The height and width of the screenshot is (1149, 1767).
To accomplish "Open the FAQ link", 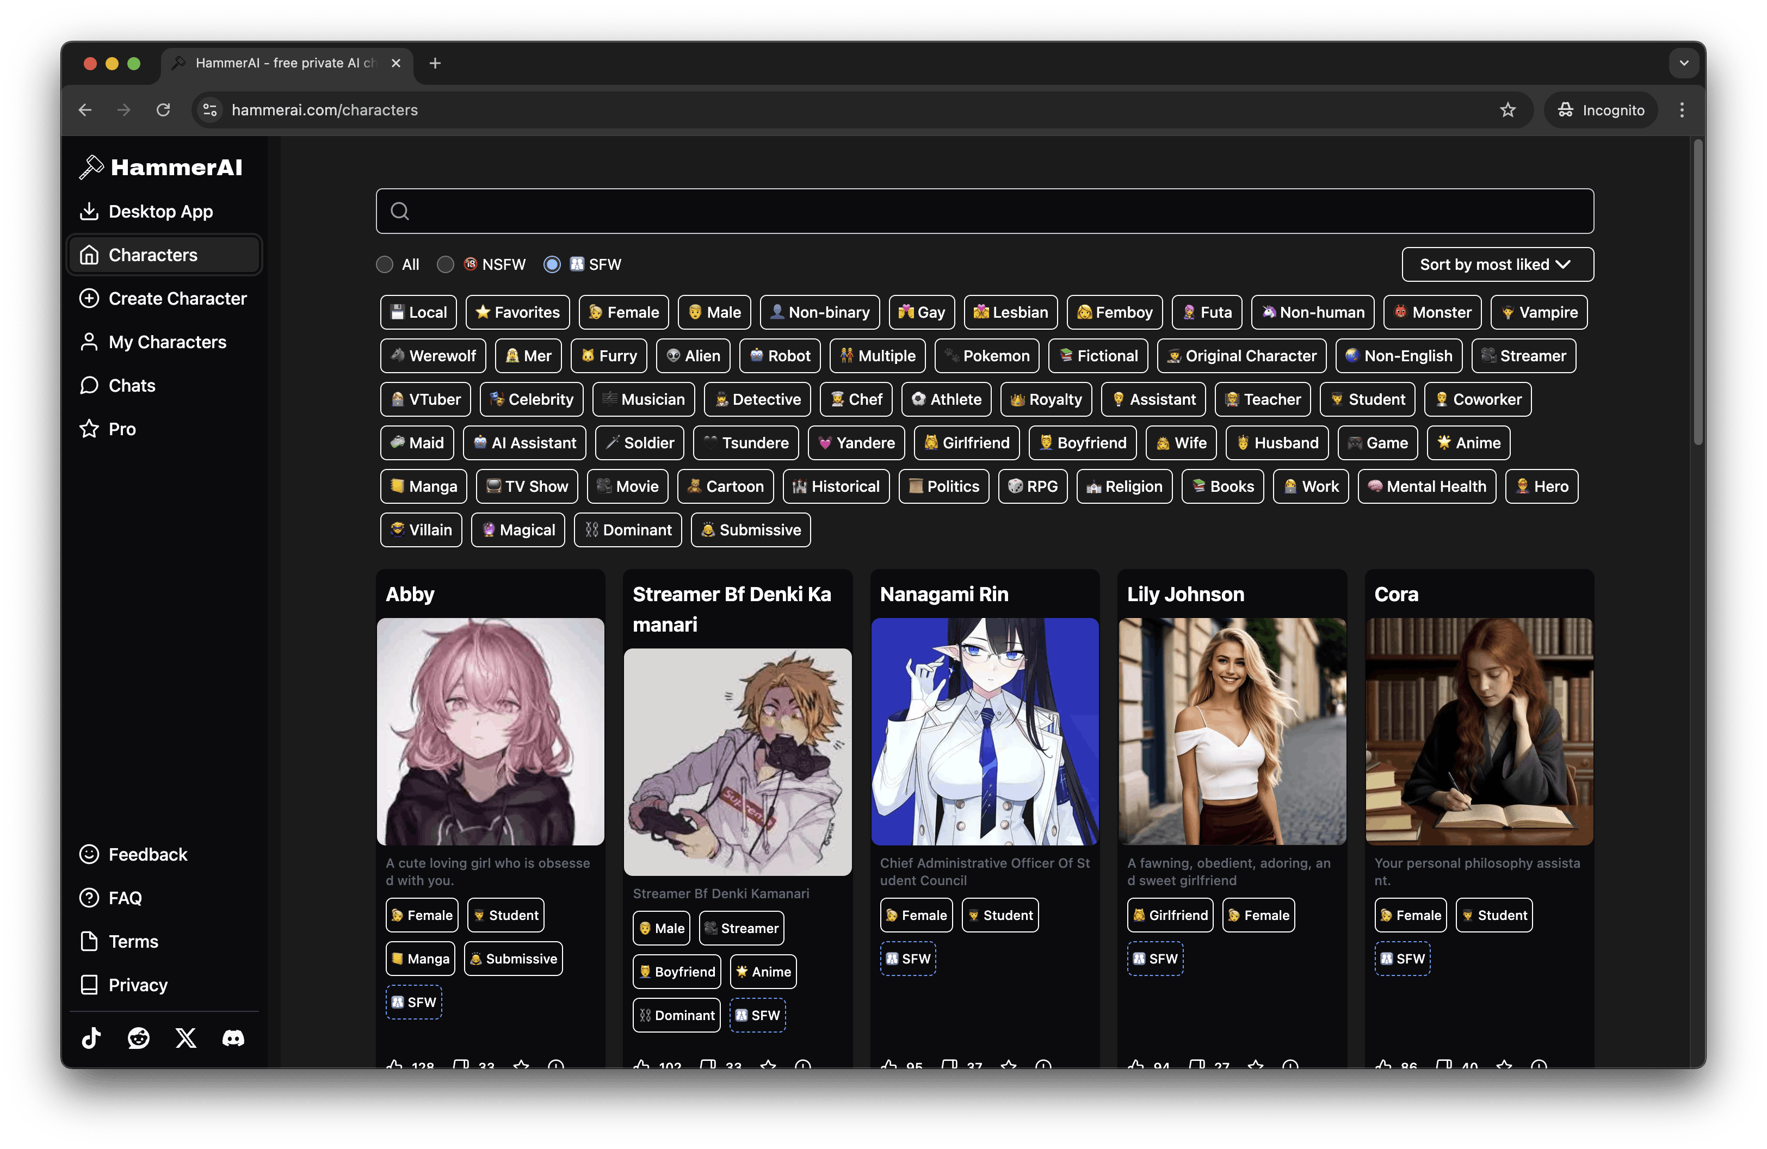I will coord(125,897).
